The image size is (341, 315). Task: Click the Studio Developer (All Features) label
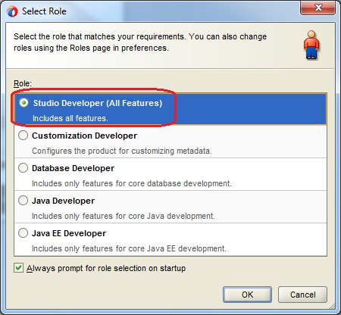[x=98, y=103]
